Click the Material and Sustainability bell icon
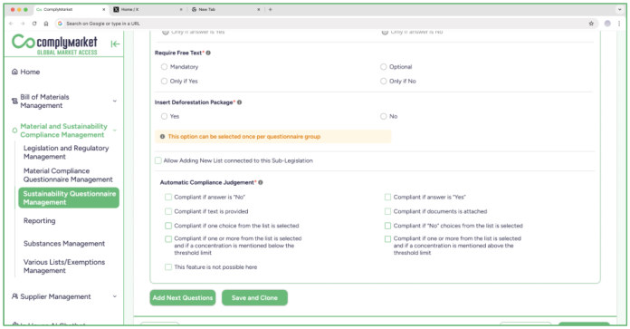 pyautogui.click(x=14, y=131)
